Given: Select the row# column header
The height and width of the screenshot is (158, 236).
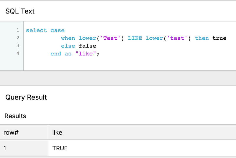Looking at the screenshot, I should 24,132.
